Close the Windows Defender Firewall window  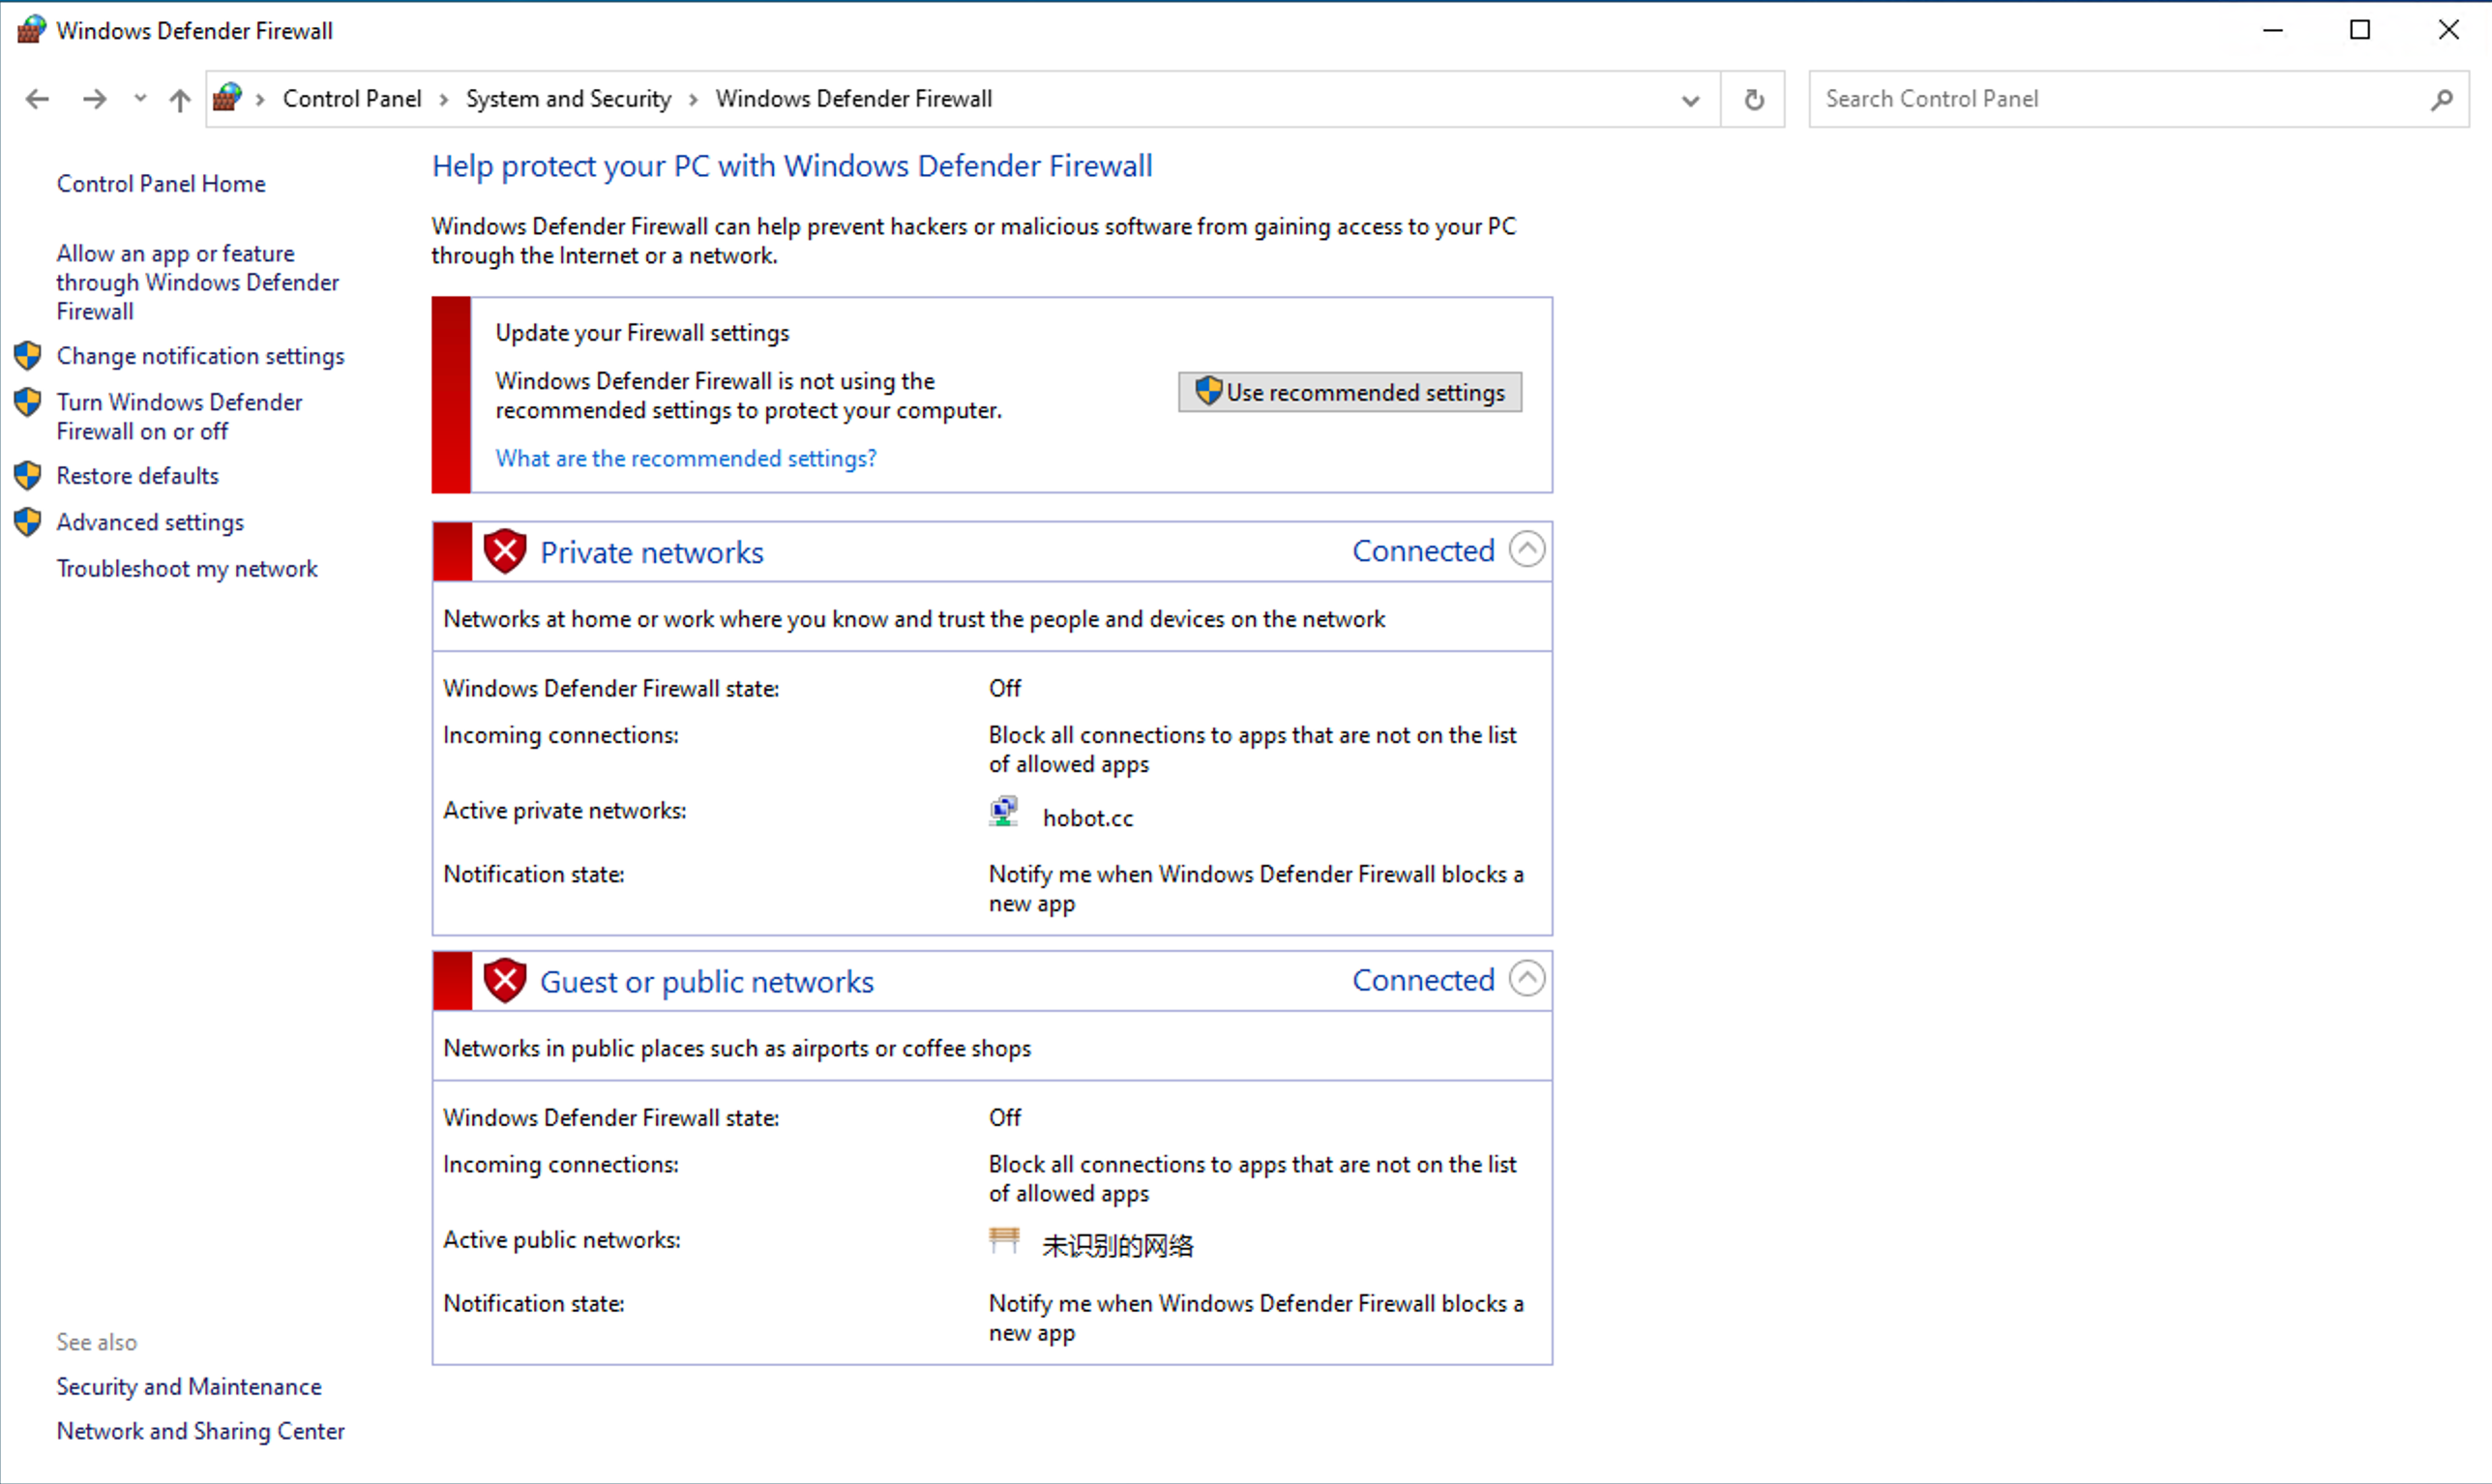click(x=2449, y=30)
